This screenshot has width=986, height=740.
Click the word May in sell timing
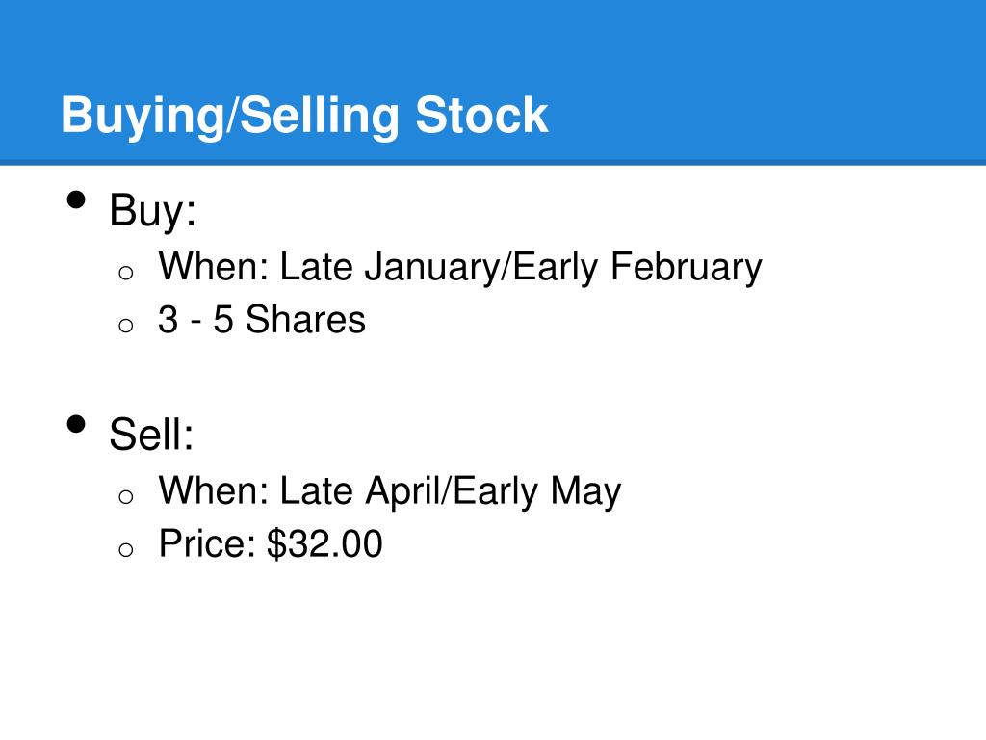[x=585, y=492]
